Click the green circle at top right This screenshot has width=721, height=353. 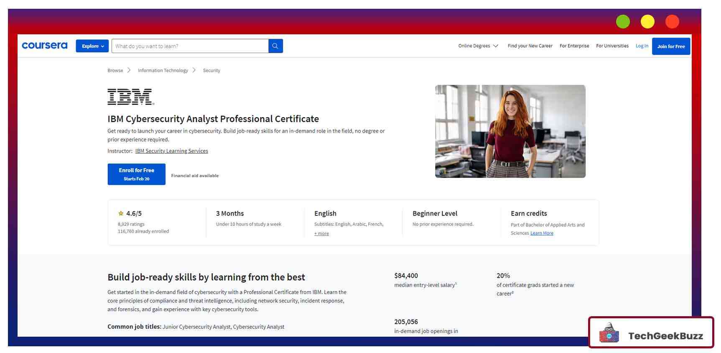point(622,22)
